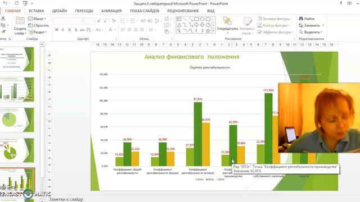Open the Выделить selection dropdown
The image size is (360, 202).
coord(311,32)
